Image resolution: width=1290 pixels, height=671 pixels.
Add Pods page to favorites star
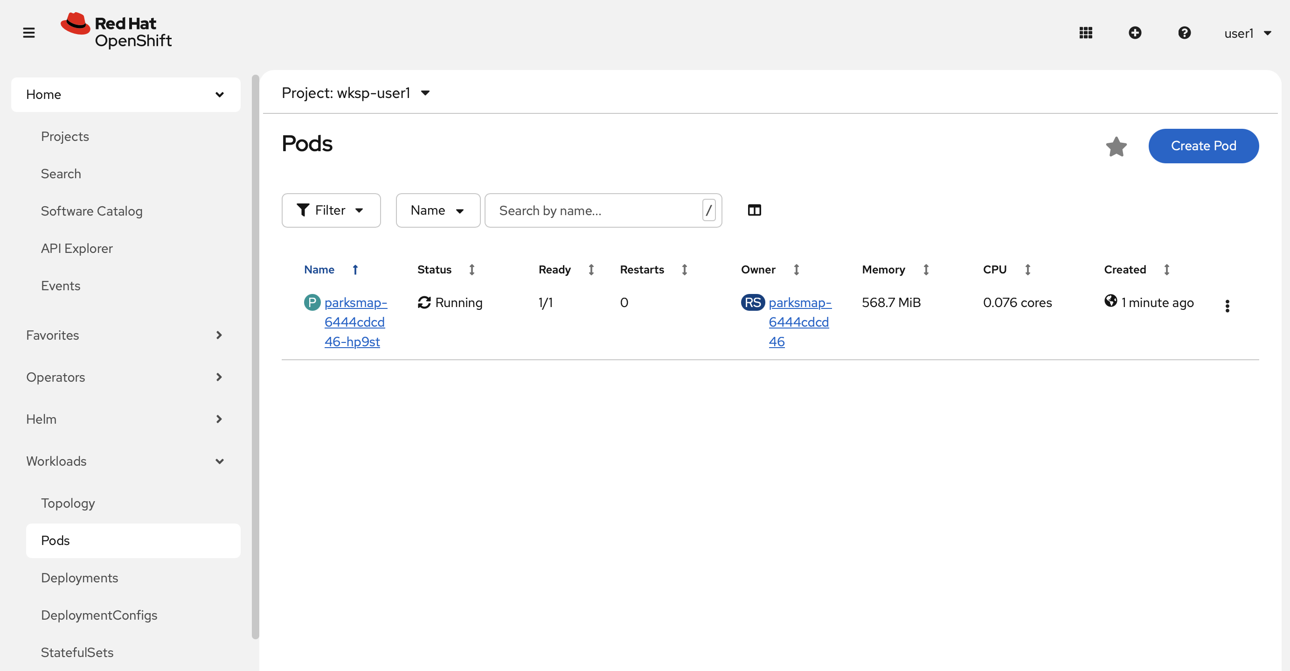tap(1116, 147)
